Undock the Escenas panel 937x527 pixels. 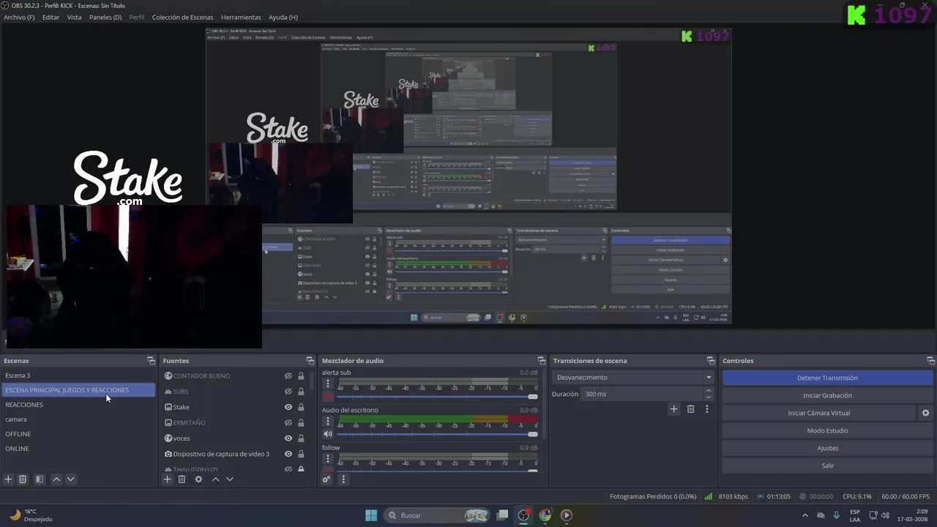click(151, 361)
